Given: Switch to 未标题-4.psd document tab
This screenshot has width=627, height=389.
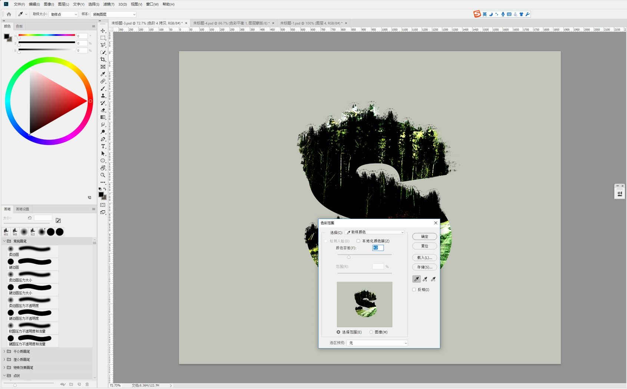Looking at the screenshot, I should (231, 23).
